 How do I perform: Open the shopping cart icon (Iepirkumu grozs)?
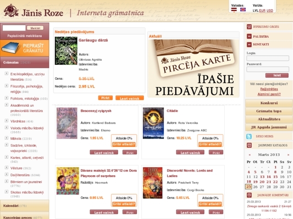(x=249, y=27)
